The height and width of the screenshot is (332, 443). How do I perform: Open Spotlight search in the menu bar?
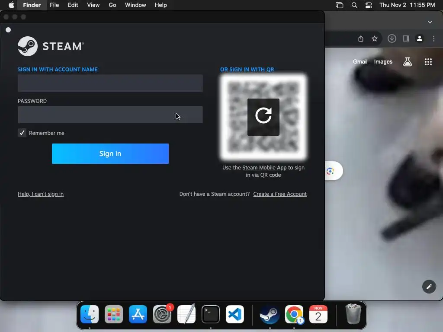click(354, 5)
